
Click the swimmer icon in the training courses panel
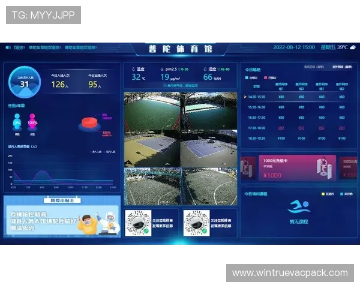(298, 208)
